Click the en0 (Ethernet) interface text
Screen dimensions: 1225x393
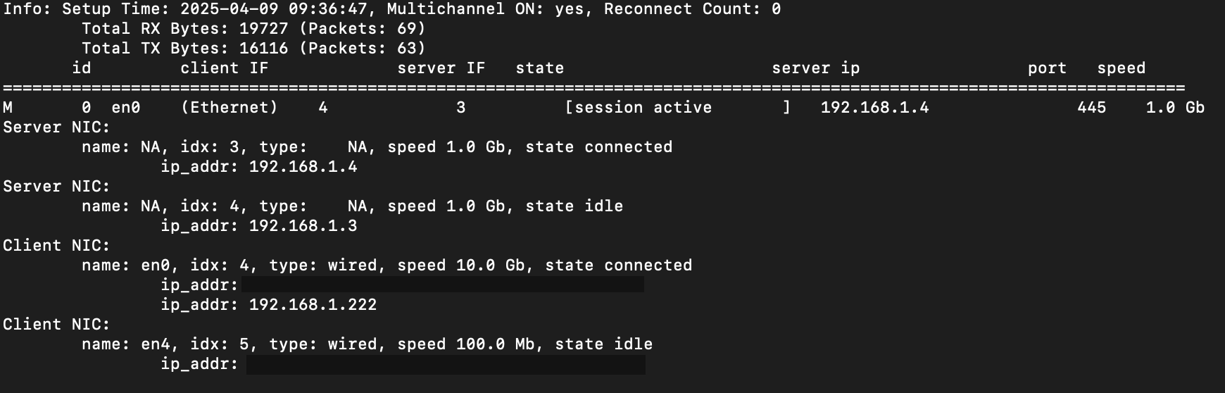click(x=195, y=108)
